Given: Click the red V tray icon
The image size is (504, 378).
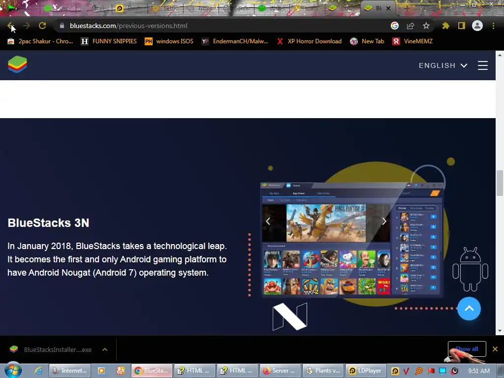Looking at the screenshot, I should point(406,371).
